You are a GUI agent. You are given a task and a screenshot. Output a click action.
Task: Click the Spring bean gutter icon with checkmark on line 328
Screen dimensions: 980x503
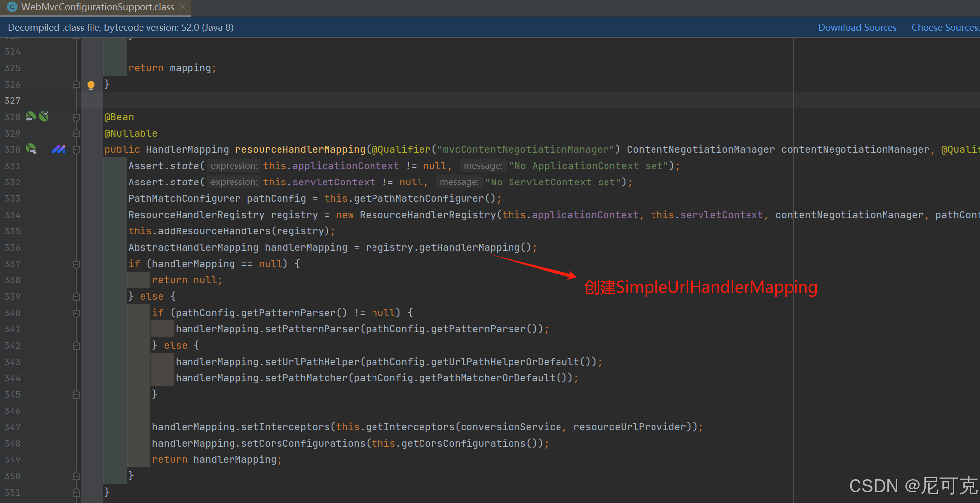click(x=44, y=116)
